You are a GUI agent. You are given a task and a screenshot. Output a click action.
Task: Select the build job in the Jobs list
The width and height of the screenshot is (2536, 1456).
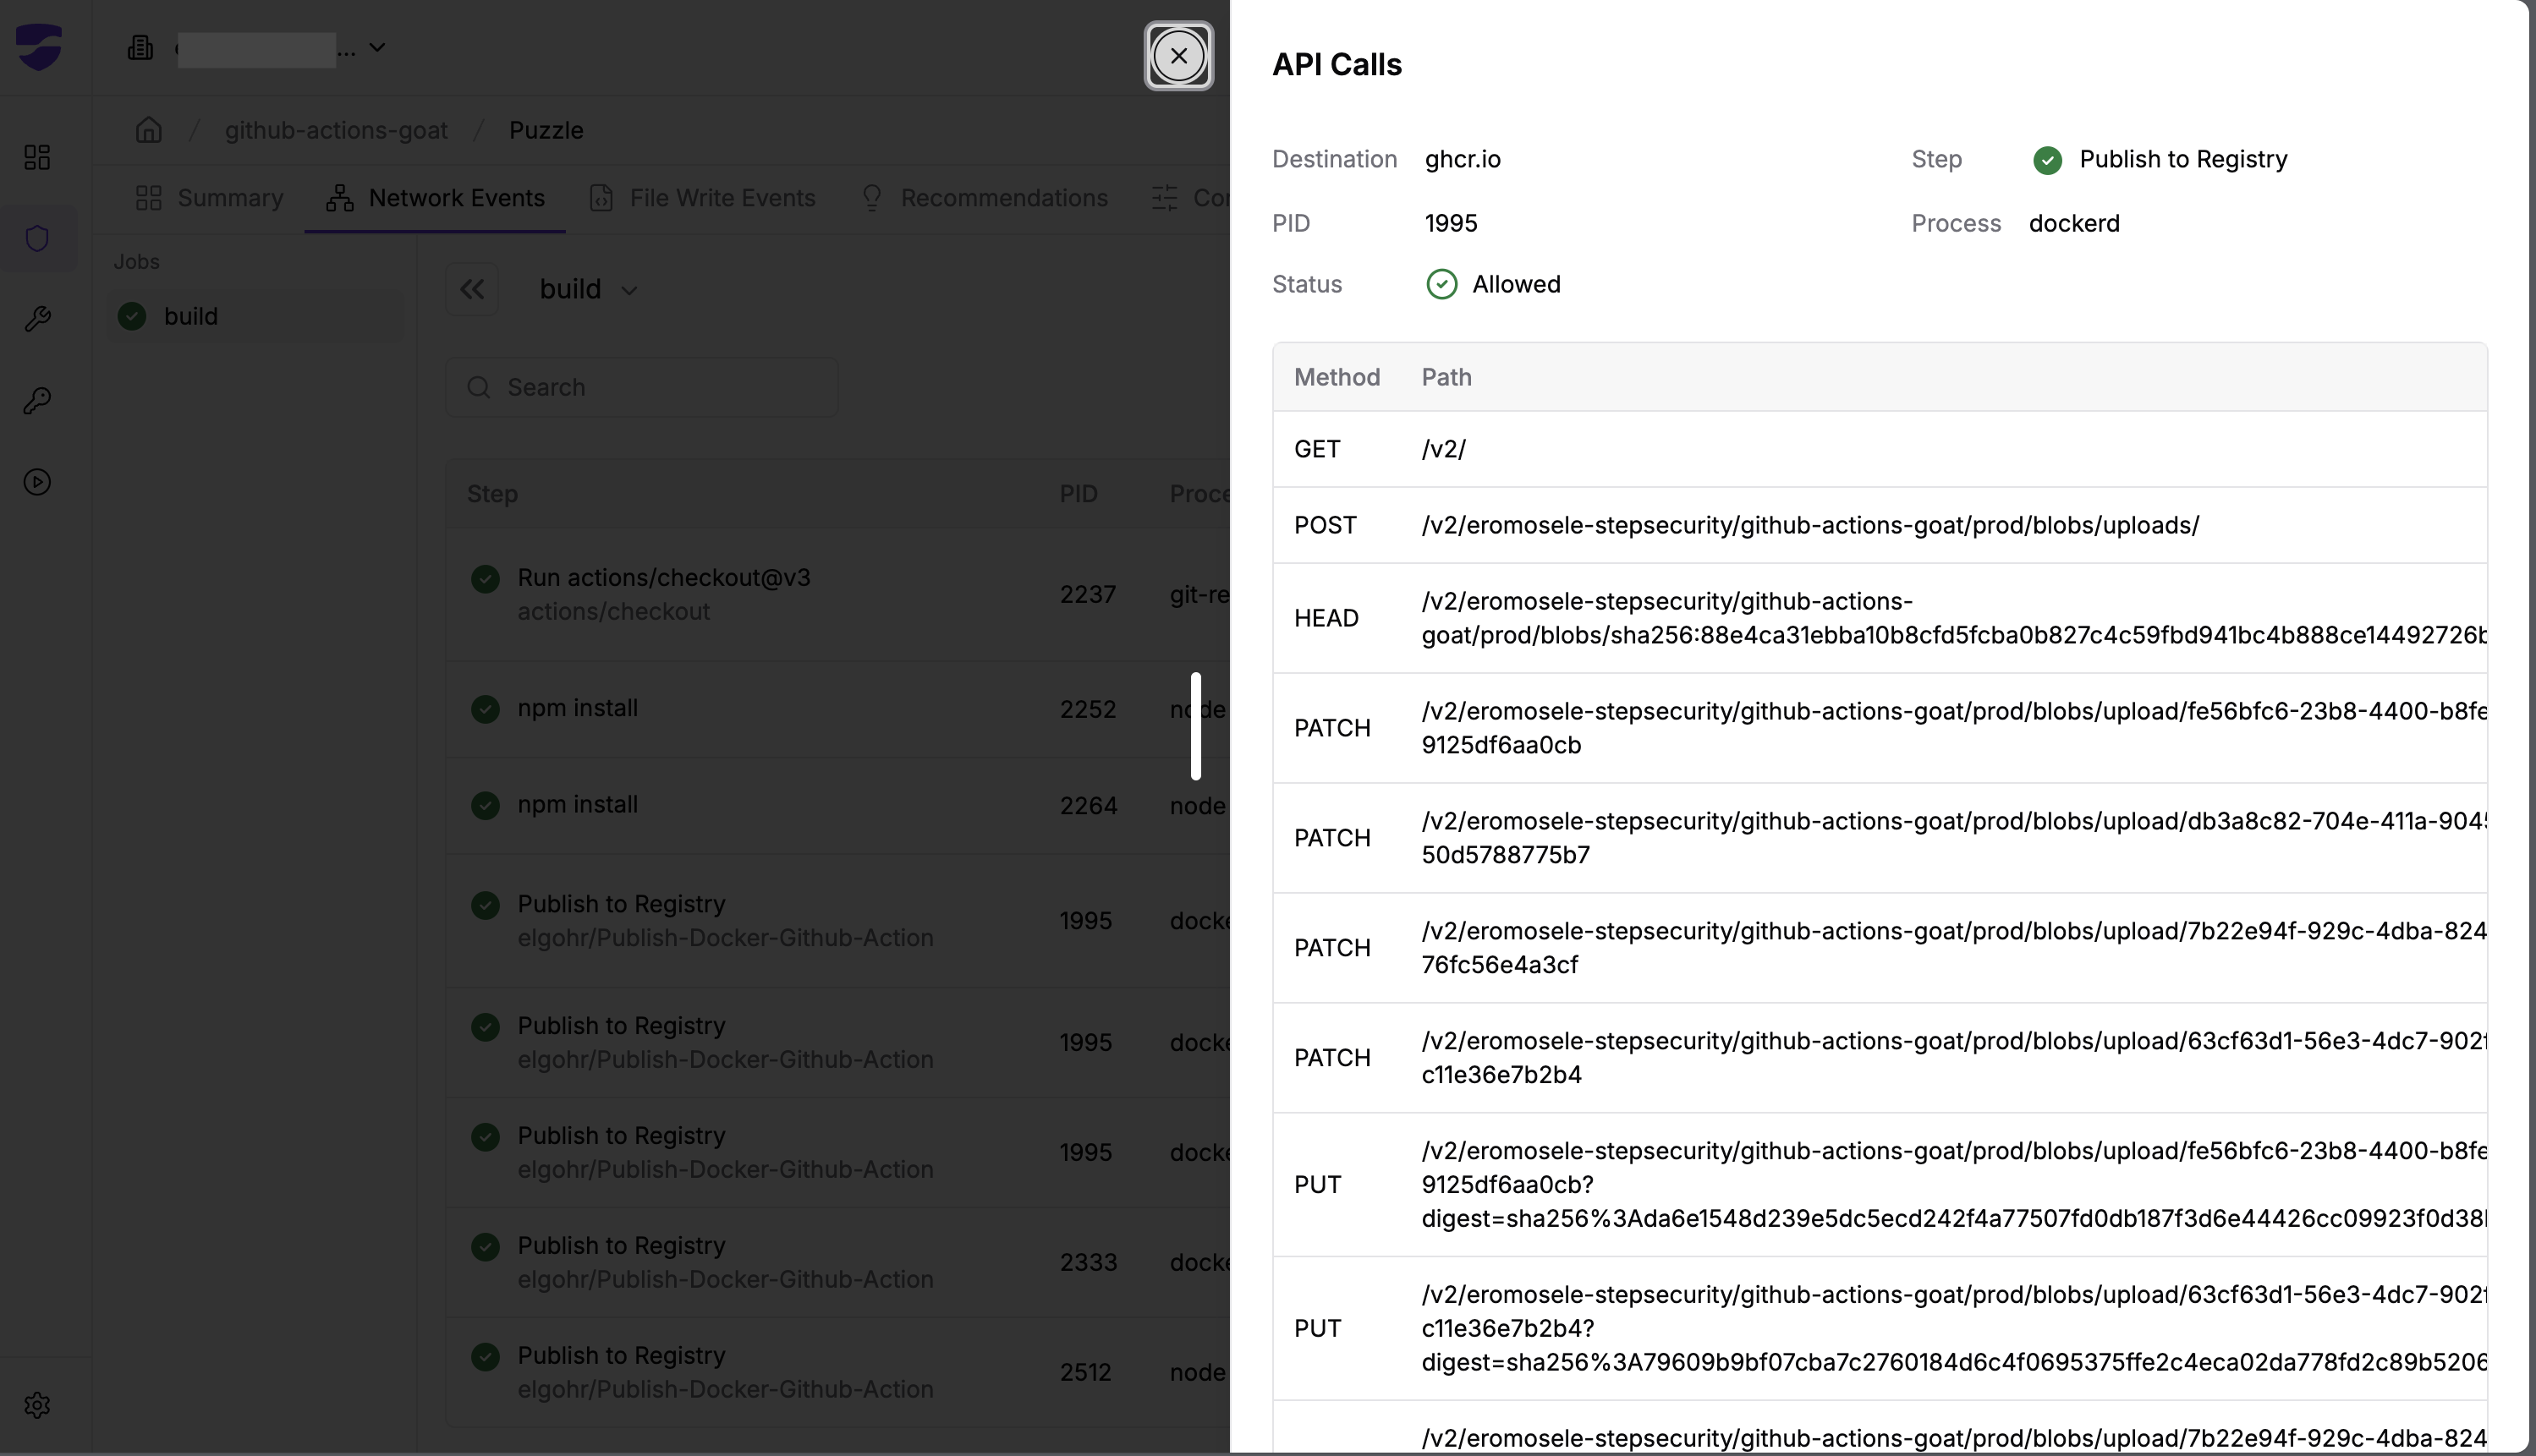(x=192, y=316)
